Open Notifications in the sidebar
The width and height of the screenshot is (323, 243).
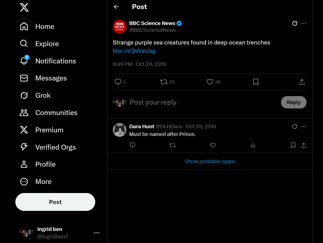coord(48,61)
